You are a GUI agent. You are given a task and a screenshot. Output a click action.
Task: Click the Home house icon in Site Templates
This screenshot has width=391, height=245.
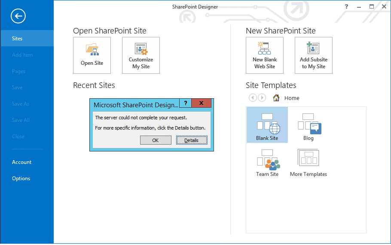(276, 98)
